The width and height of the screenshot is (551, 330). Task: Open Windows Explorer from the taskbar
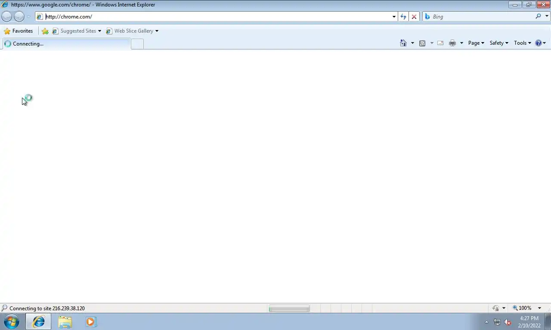pos(65,322)
